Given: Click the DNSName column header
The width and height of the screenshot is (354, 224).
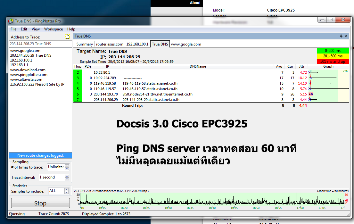Looking at the screenshot, I should click(x=198, y=66).
